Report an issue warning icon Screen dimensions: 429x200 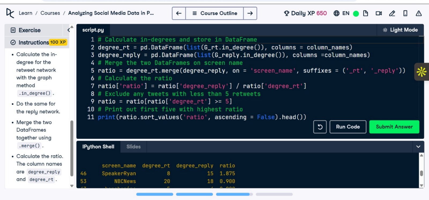click(x=419, y=13)
